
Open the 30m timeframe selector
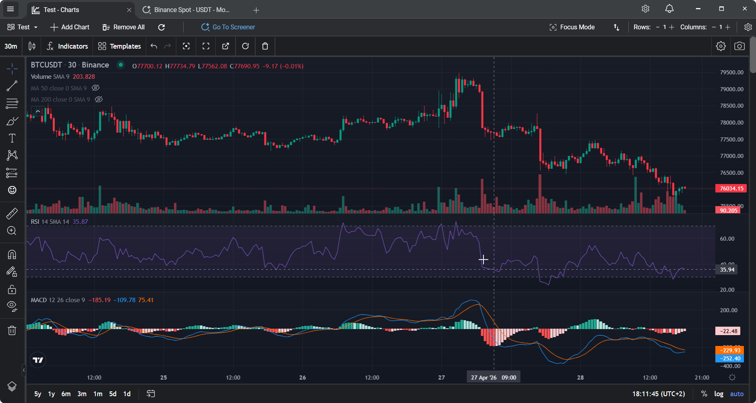tap(11, 46)
